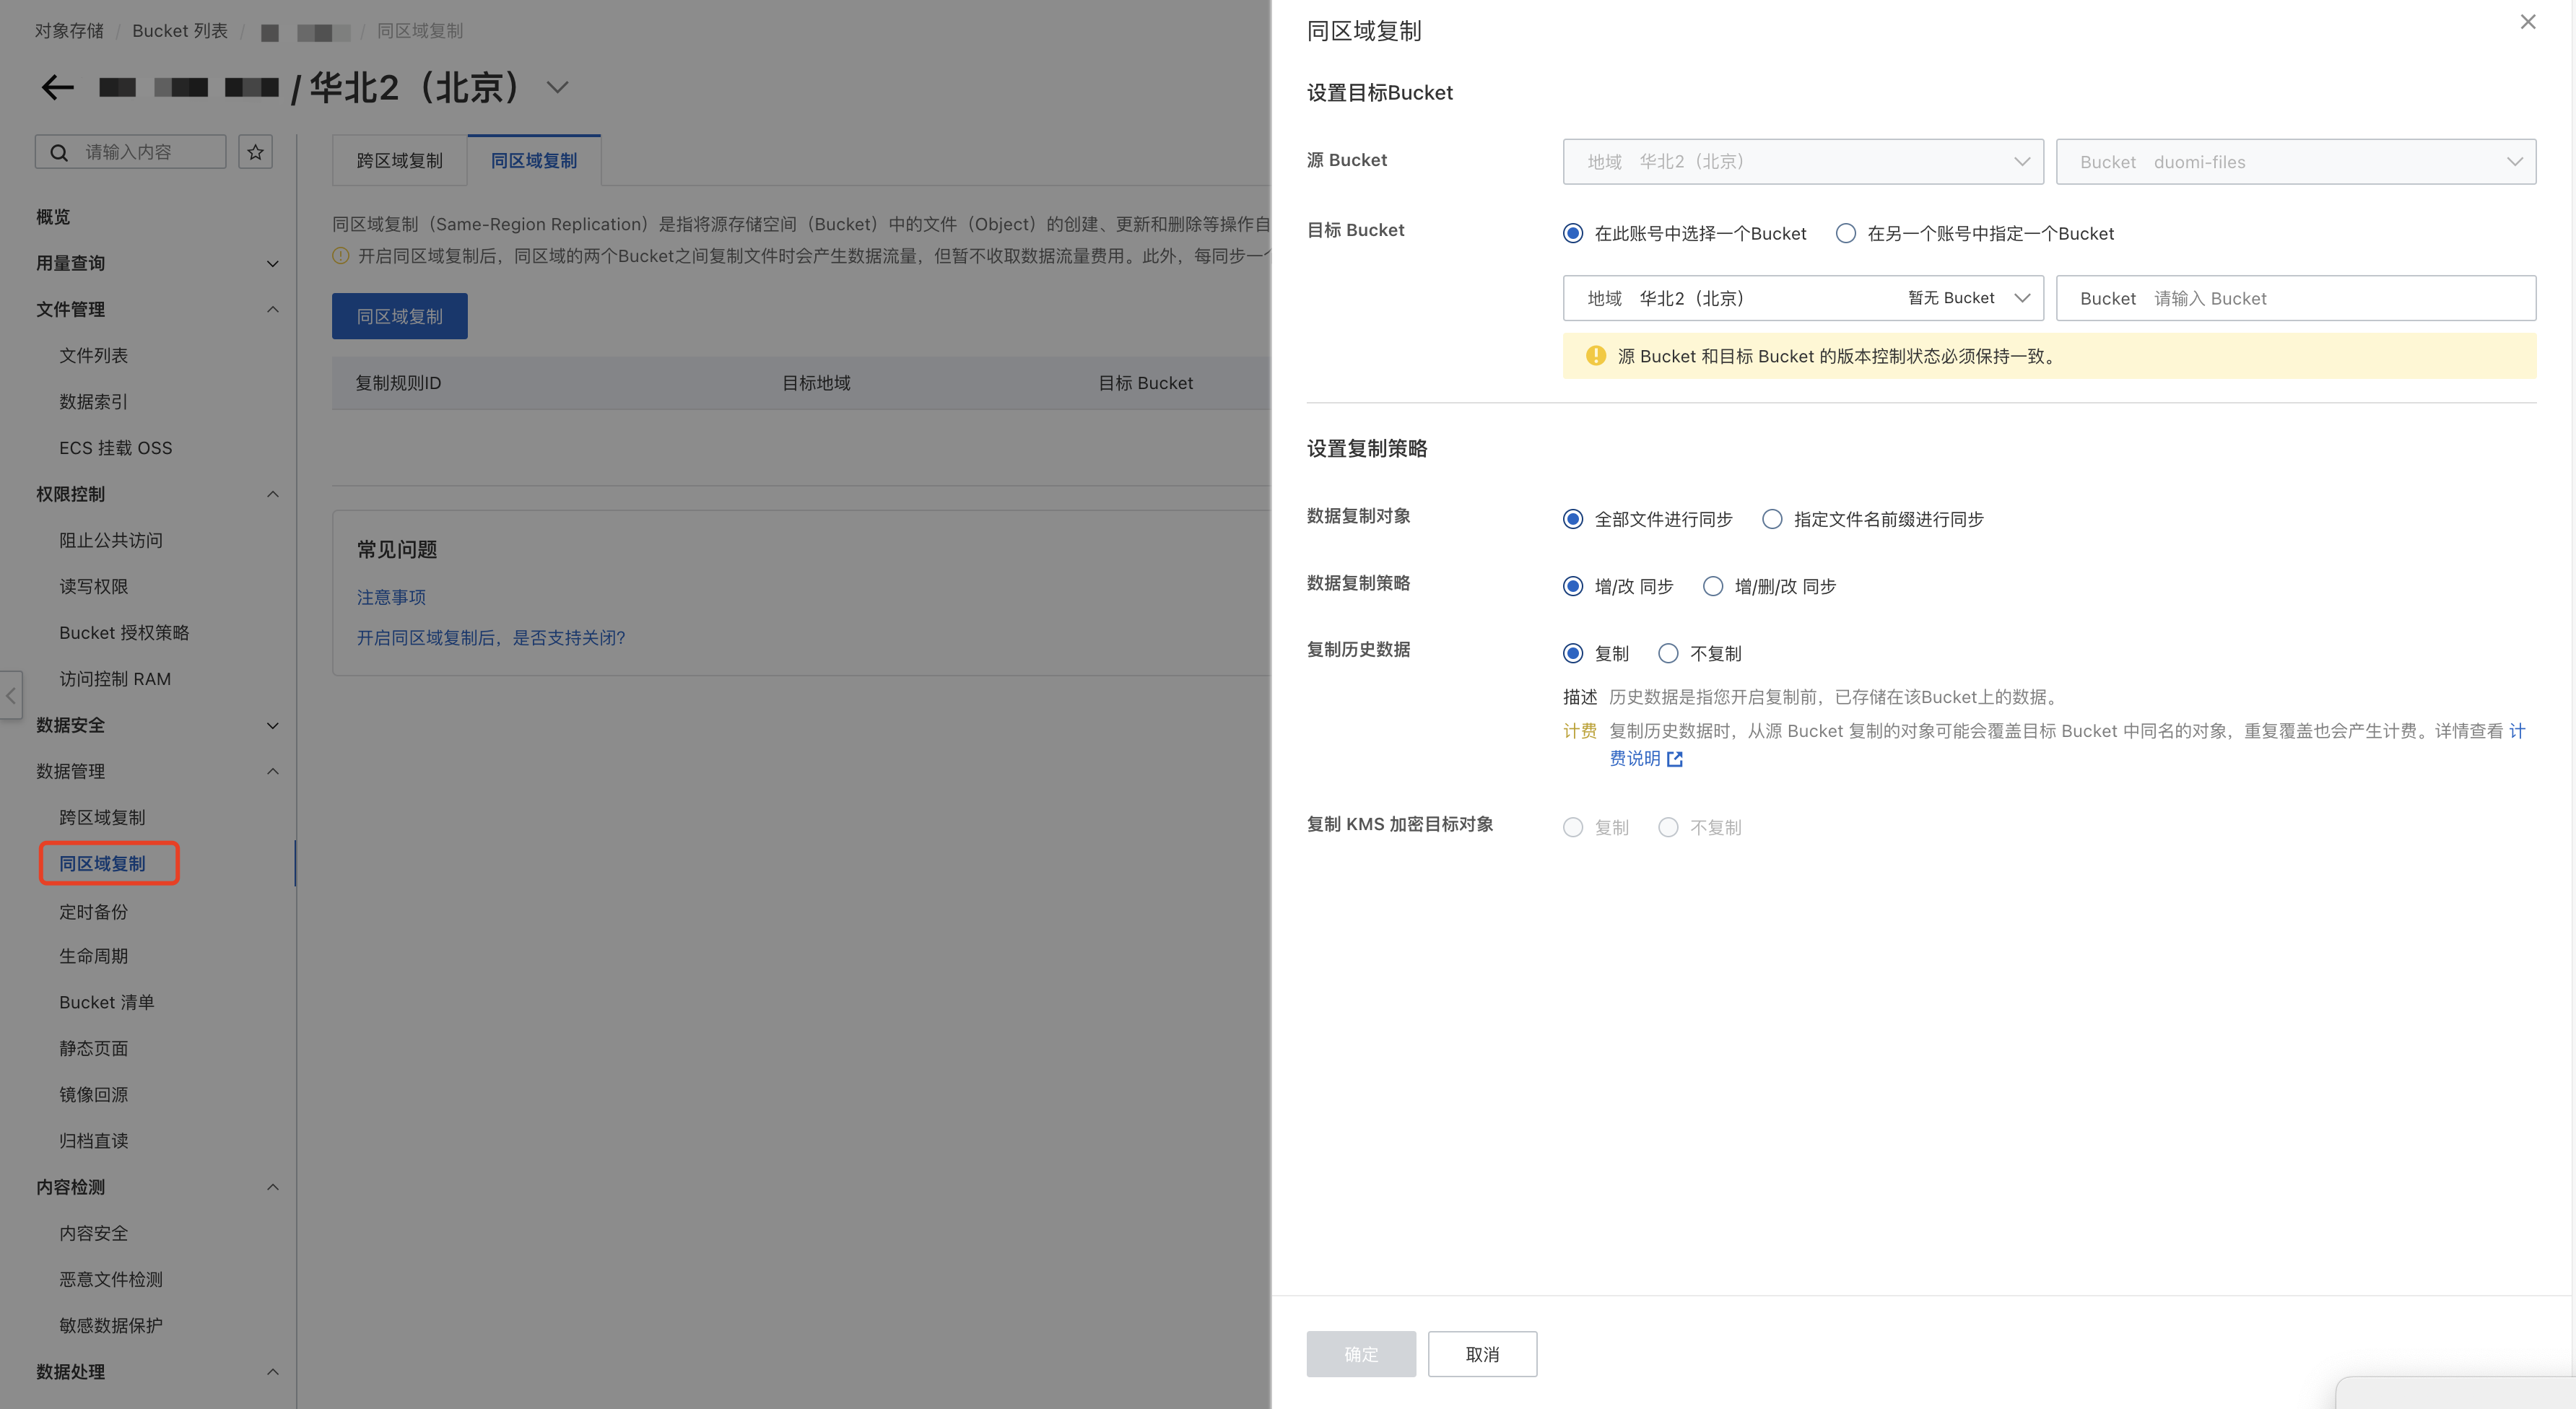
Task: Open the 注意事项 link
Action: tap(391, 597)
